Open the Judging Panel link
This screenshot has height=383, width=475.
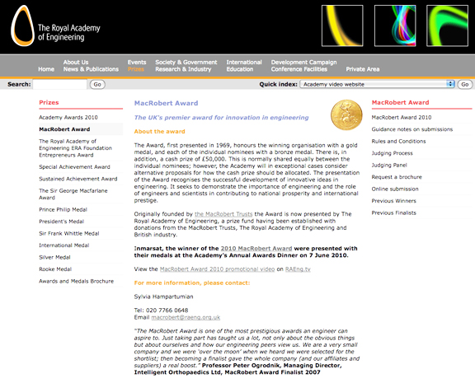(389, 166)
